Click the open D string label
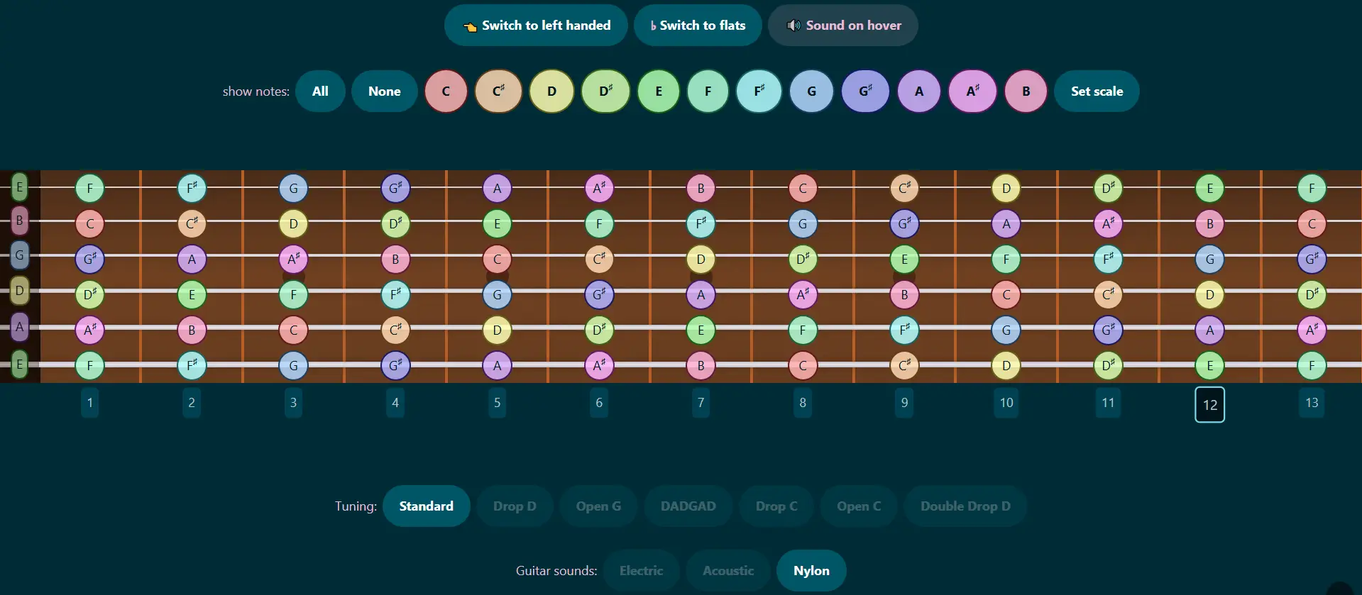This screenshot has width=1362, height=595. (19, 291)
